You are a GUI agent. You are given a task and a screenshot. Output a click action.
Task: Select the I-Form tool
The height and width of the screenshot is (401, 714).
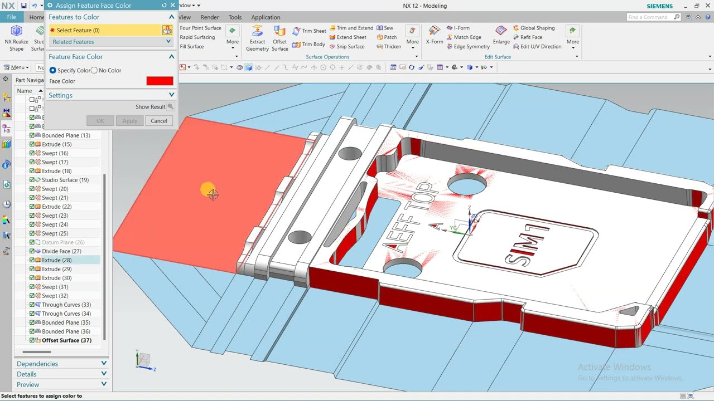(x=458, y=28)
